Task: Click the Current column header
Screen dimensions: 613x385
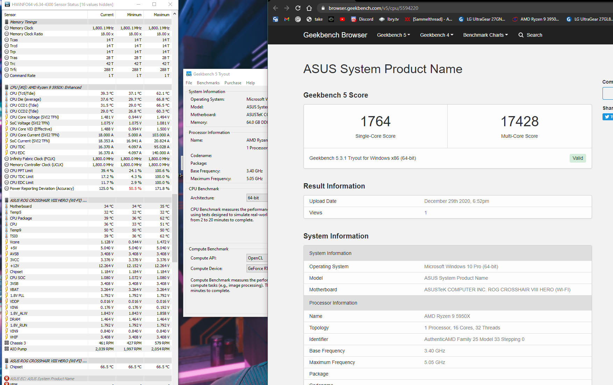Action: [102, 15]
